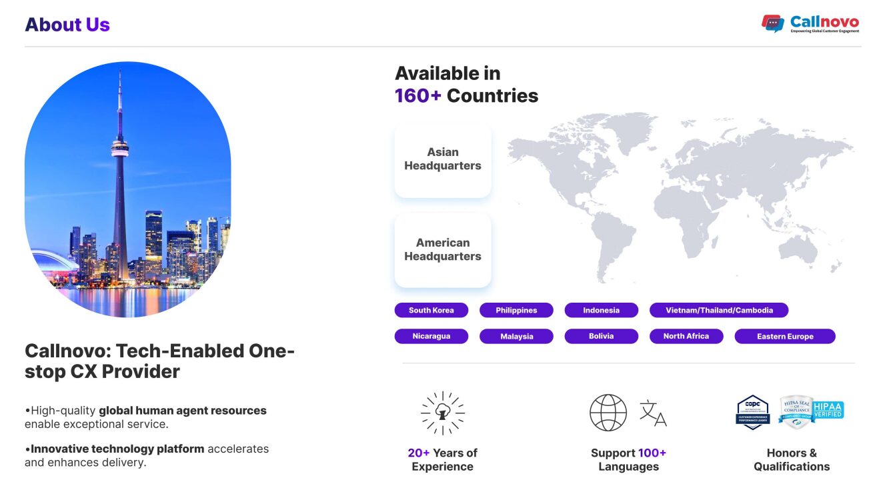Click the Philippines pill
Screen dimensions: 885x494
click(516, 311)
